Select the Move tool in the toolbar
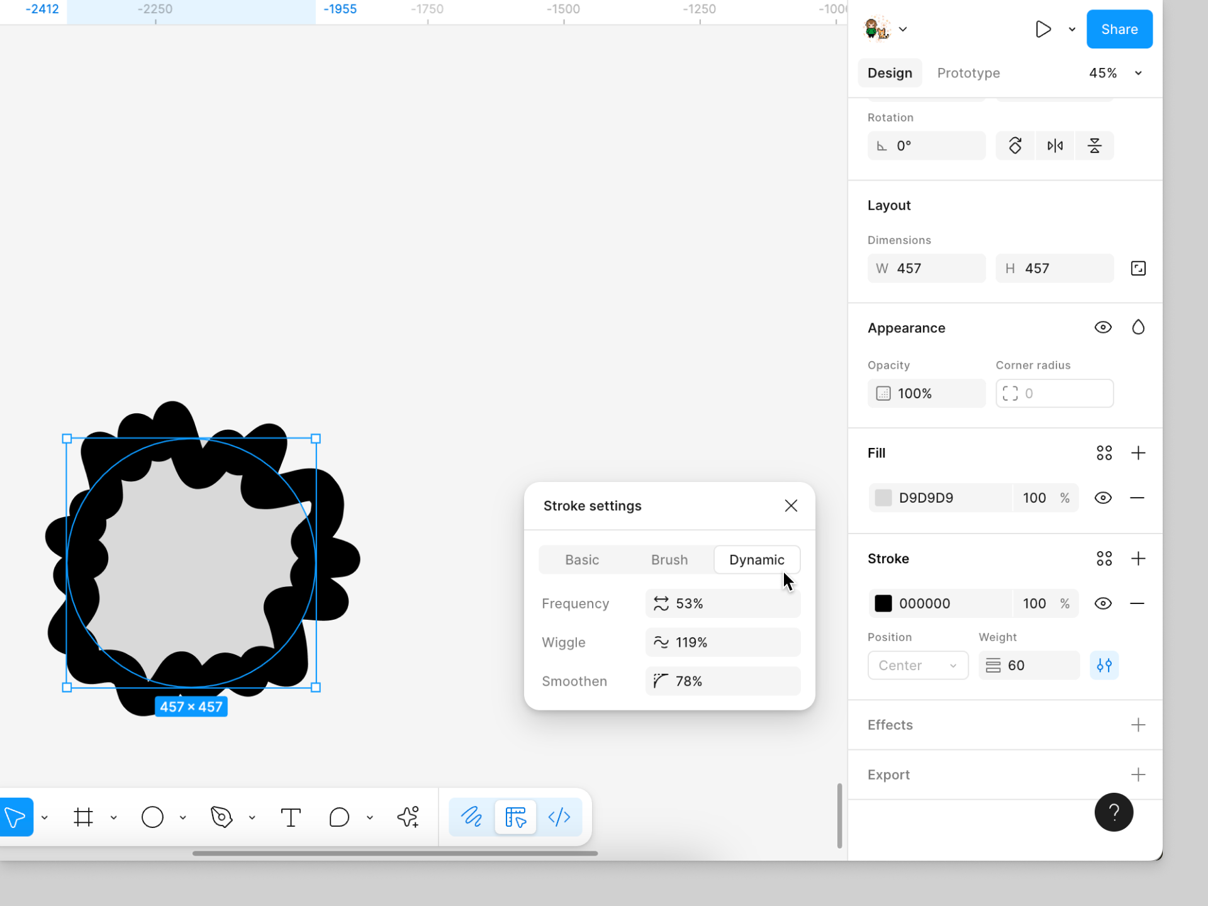1208x906 pixels. [16, 817]
